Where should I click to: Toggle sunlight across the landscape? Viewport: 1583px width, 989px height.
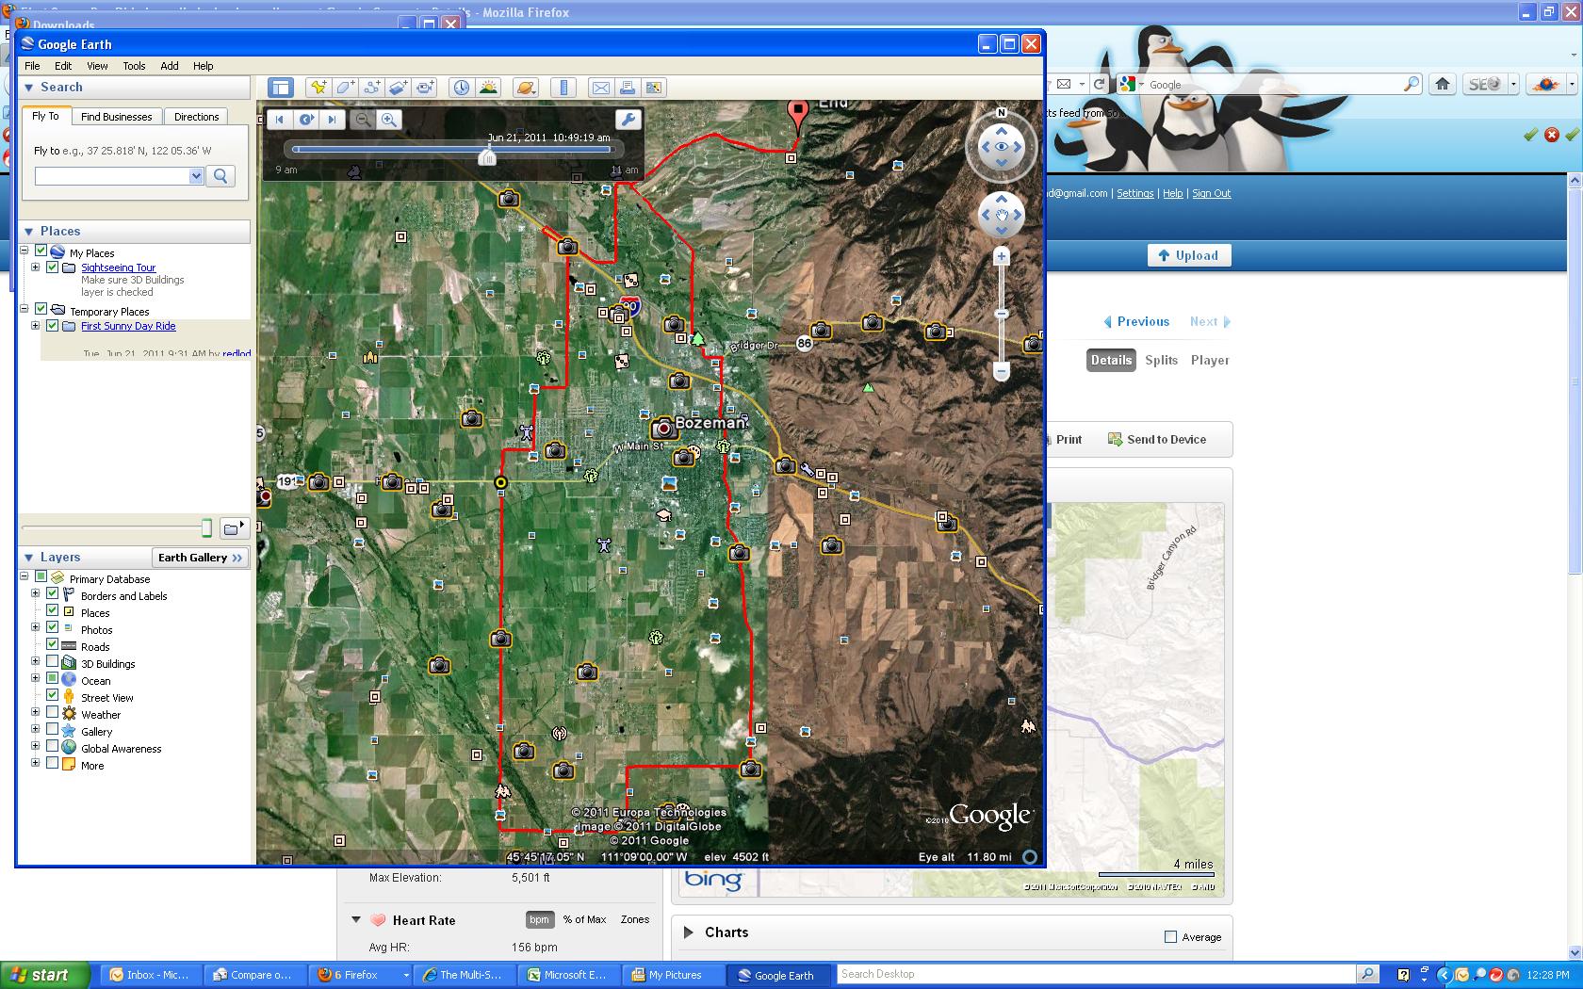coord(488,88)
